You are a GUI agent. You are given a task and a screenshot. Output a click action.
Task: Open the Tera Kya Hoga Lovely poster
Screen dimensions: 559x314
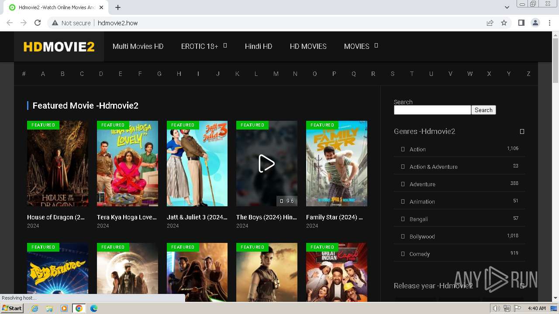click(x=127, y=164)
